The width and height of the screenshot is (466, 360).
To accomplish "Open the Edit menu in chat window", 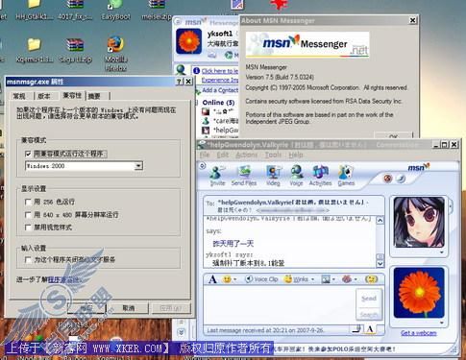I will coord(223,156).
